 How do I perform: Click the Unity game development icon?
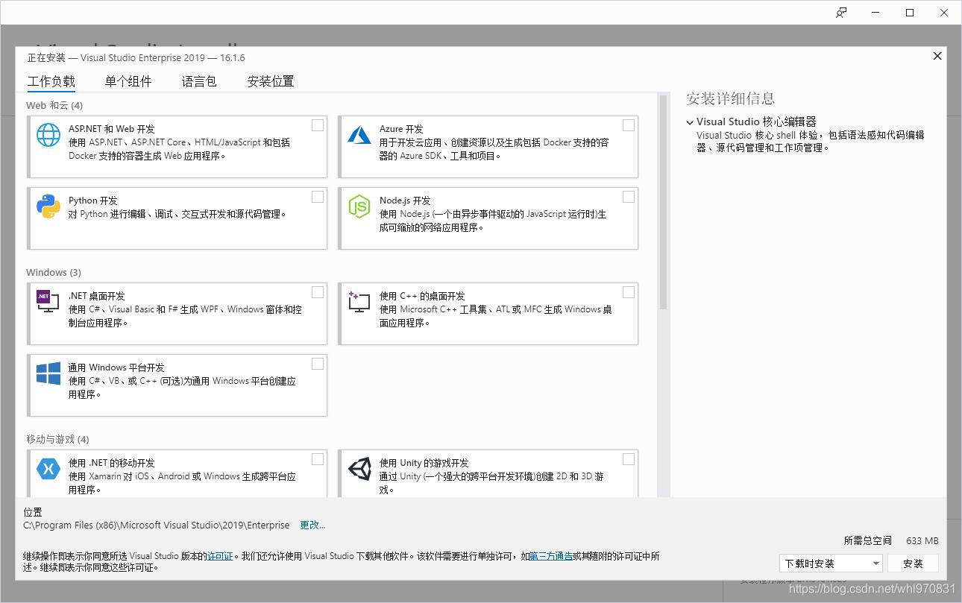point(359,469)
